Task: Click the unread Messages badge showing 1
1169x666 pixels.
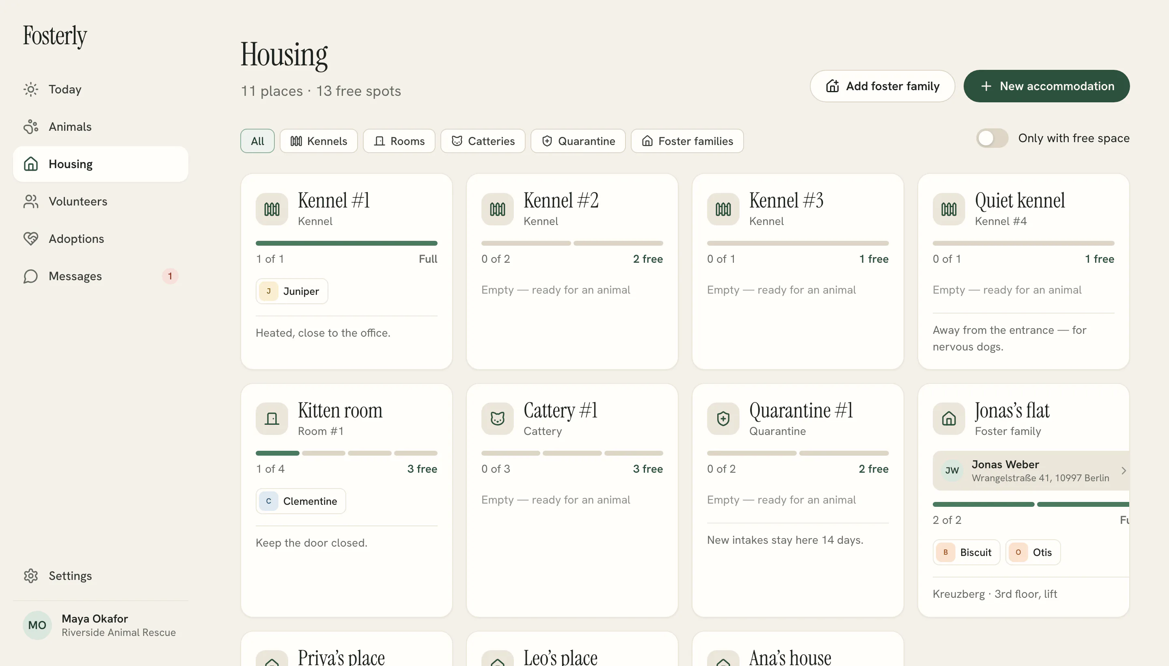Action: tap(170, 276)
